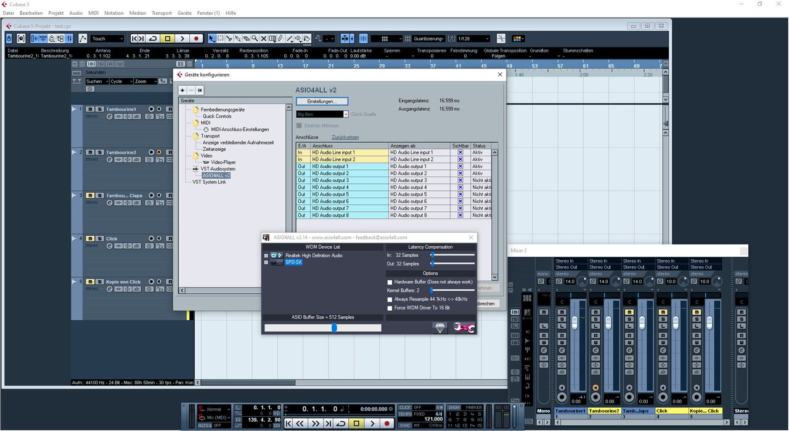789x431 pixels.
Task: Click the Einstellungen... button
Action: coord(322,101)
